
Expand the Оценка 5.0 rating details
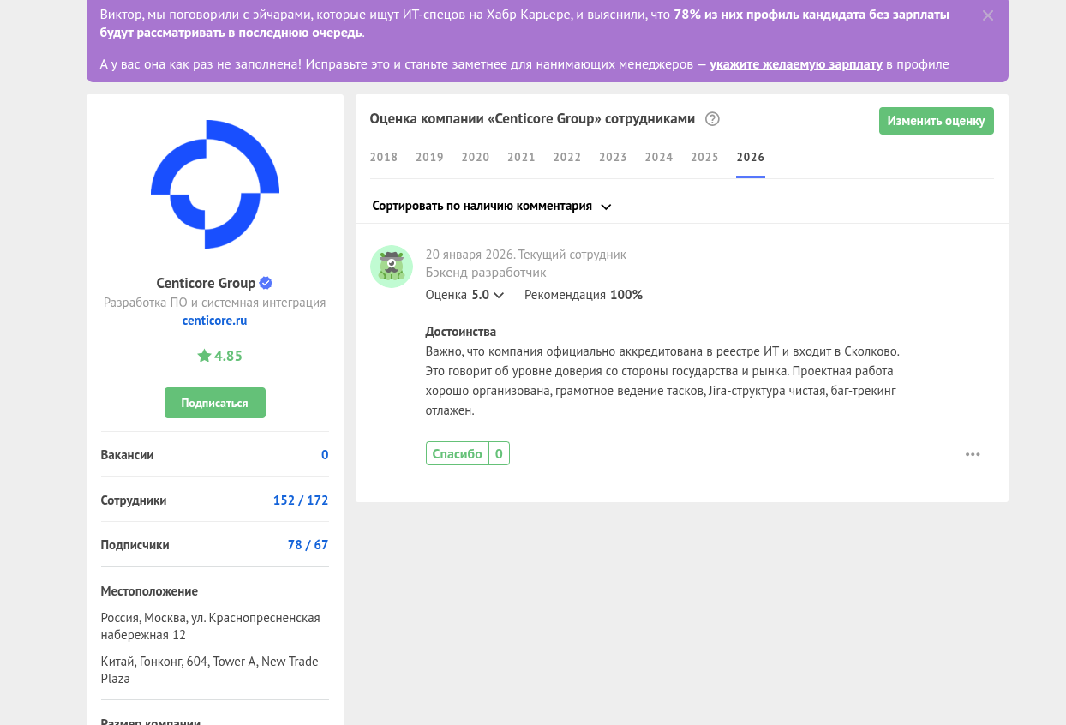coord(464,295)
